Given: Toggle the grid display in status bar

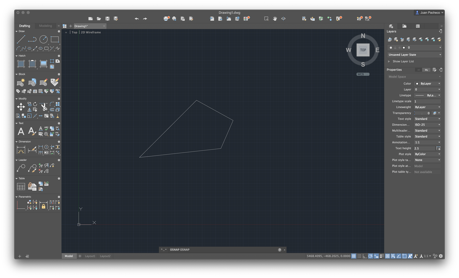Looking at the screenshot, I should tap(353, 256).
